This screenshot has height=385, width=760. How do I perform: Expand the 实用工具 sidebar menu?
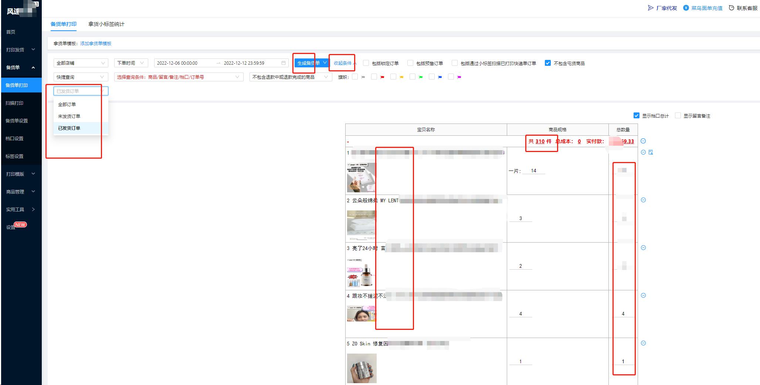click(x=21, y=209)
